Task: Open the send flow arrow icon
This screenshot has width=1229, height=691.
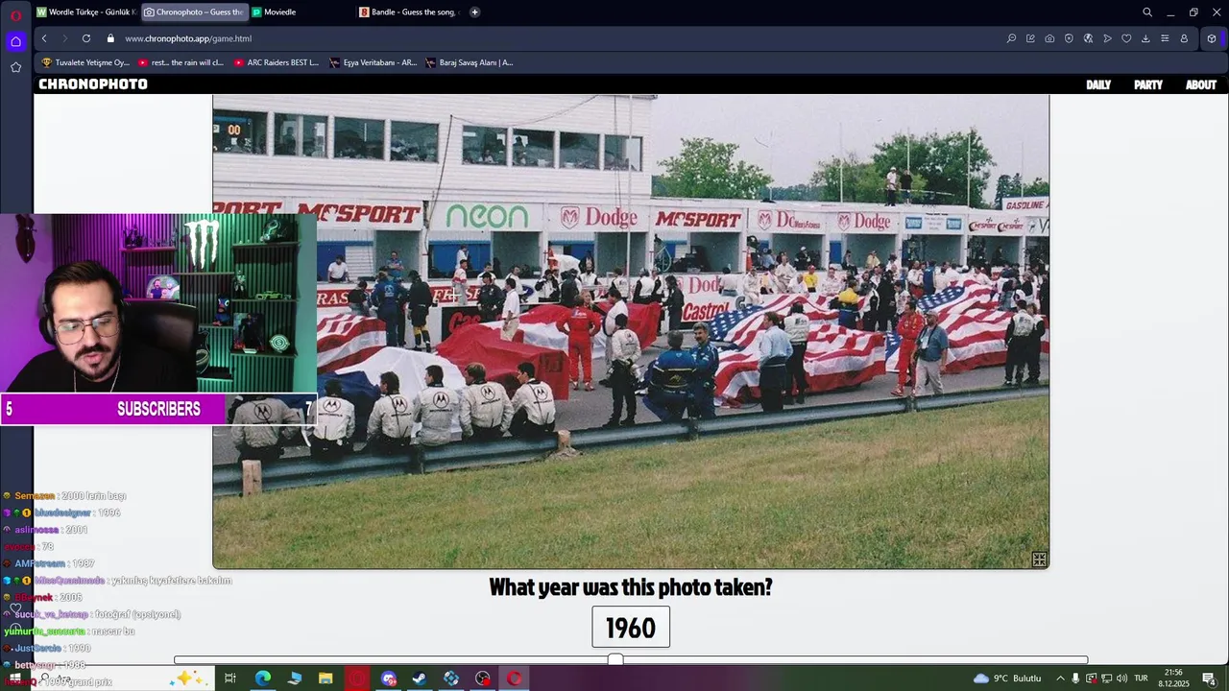Action: tap(1107, 38)
